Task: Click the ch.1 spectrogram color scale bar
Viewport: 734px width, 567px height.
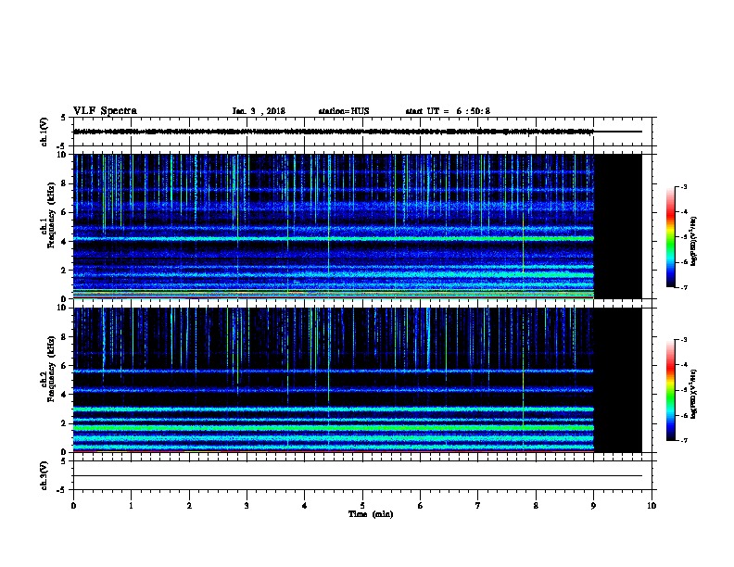Action: pos(670,237)
